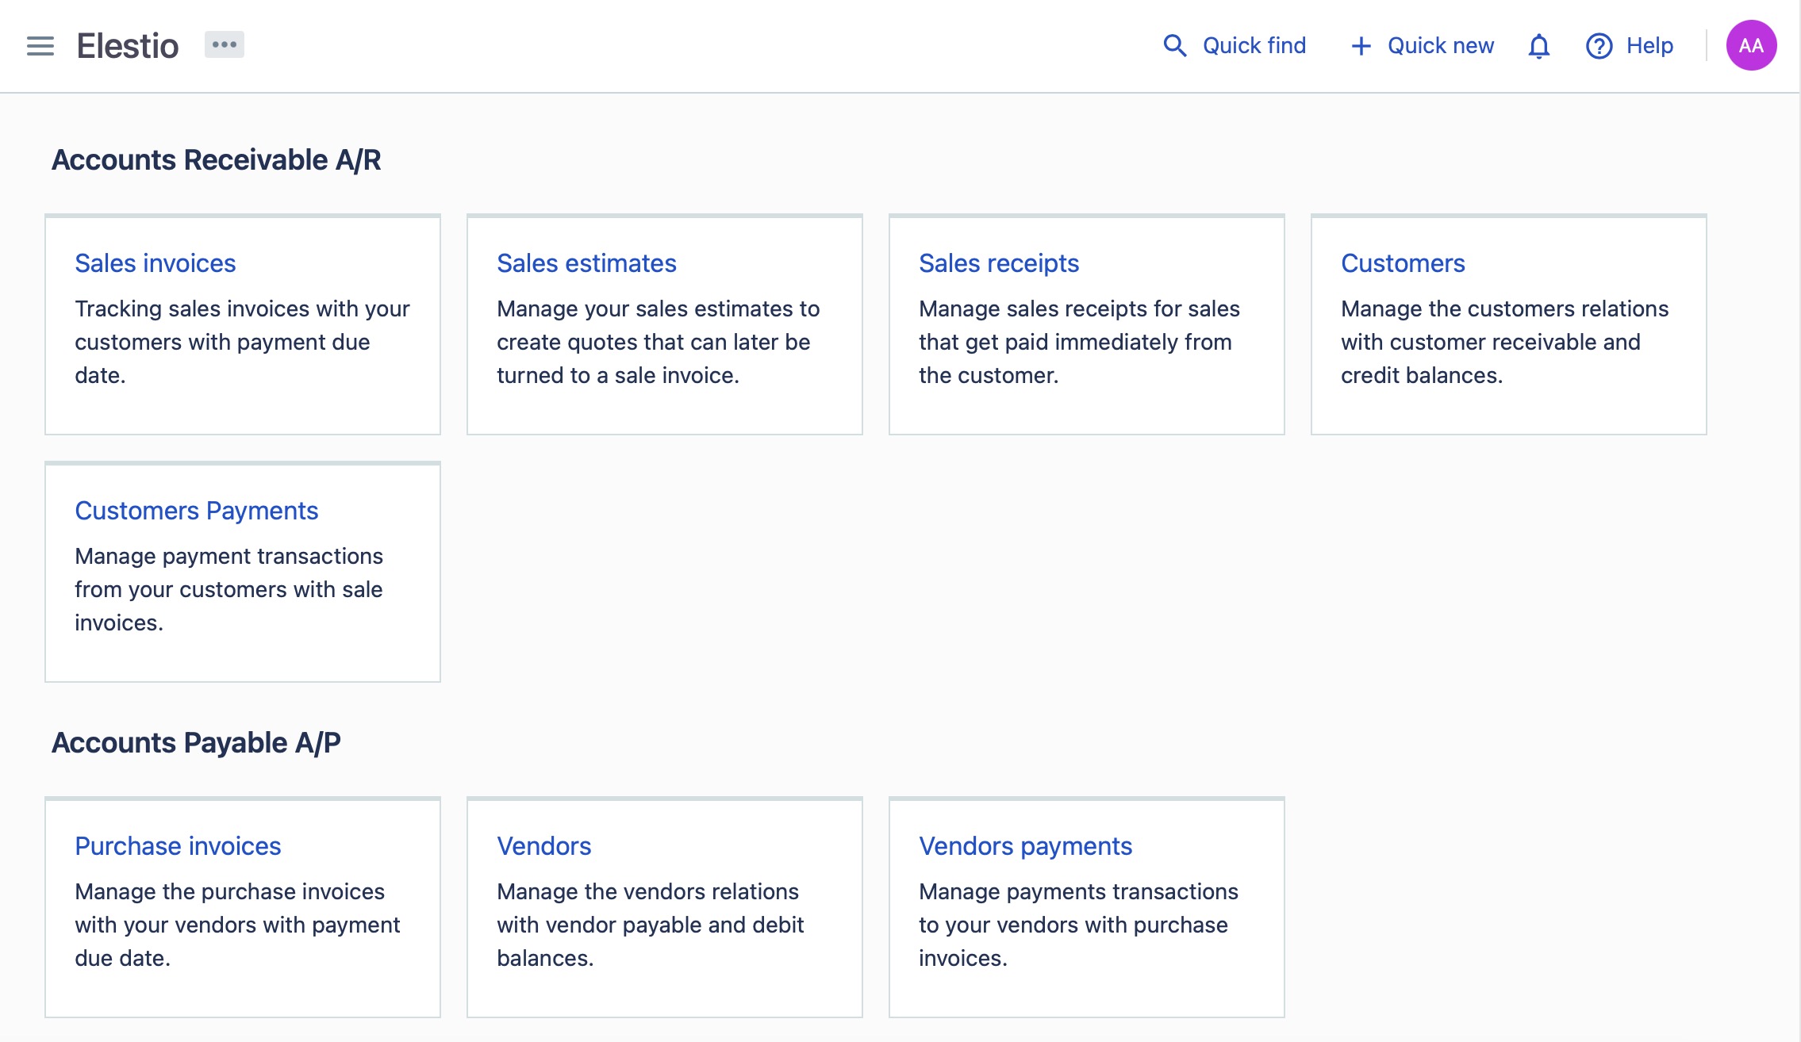Screen dimensions: 1801x1042
Task: Navigate to Customers Payments
Action: click(x=197, y=511)
